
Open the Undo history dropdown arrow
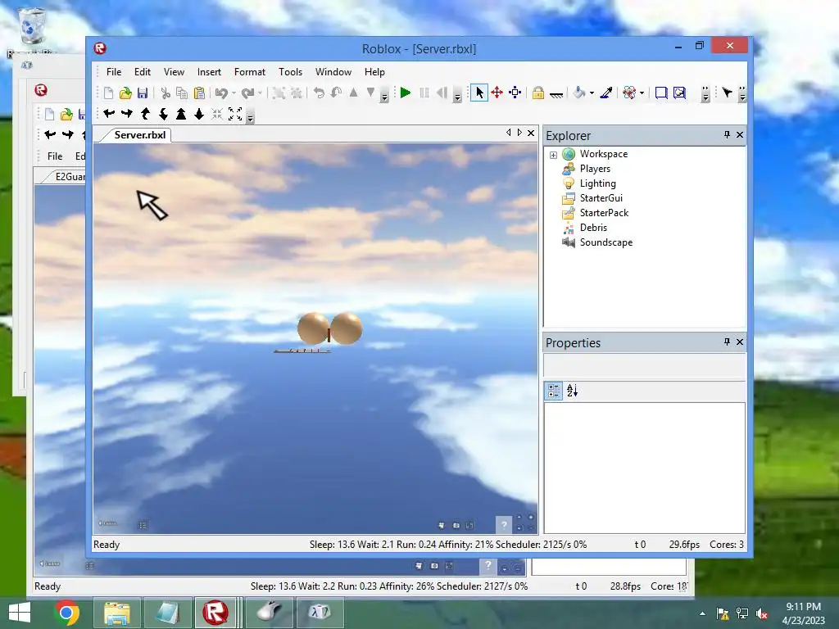234,93
